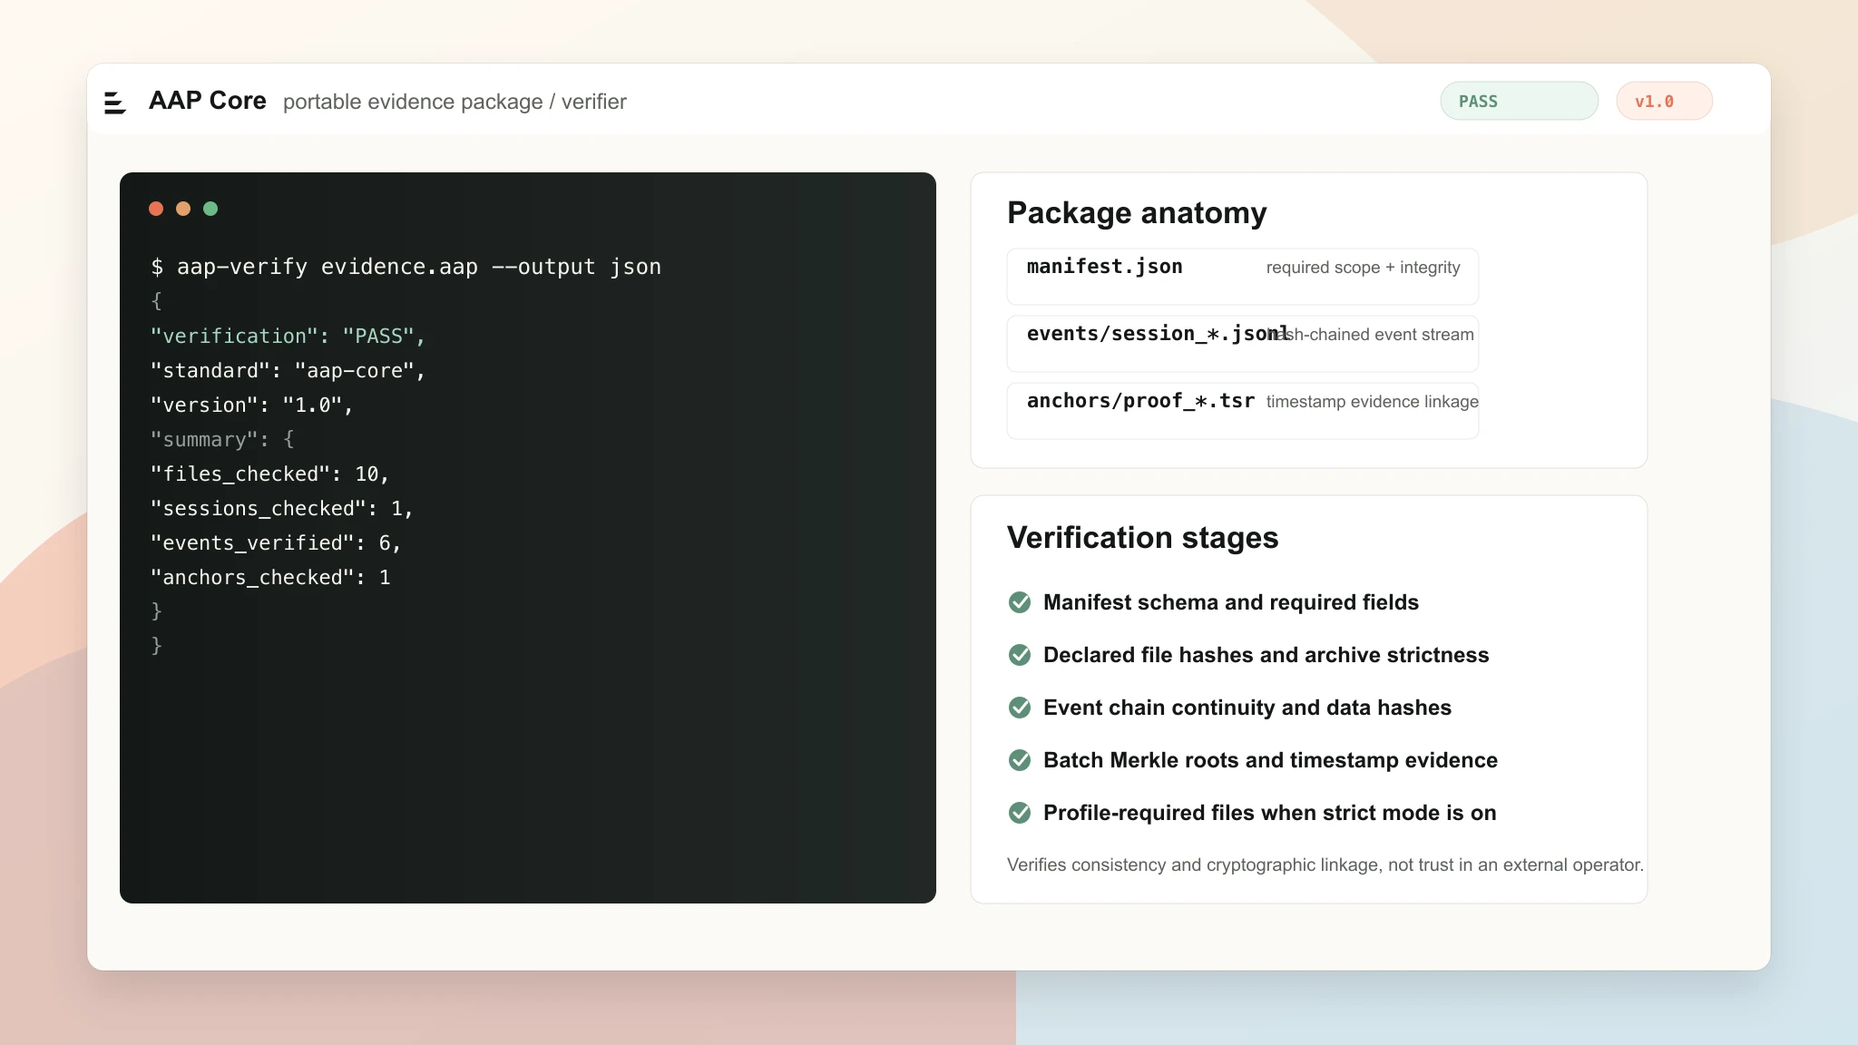Screen dimensions: 1858x1045
Task: Click the 'Verifies consistency and cryptographic linkage' footnote
Action: click(1325, 864)
